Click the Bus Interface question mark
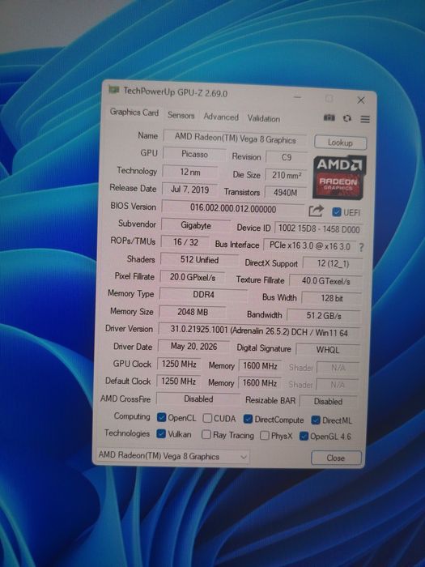425x567 pixels. click(x=361, y=247)
